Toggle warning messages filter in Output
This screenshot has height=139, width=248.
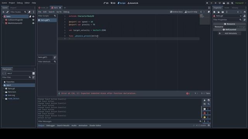tap(207, 117)
